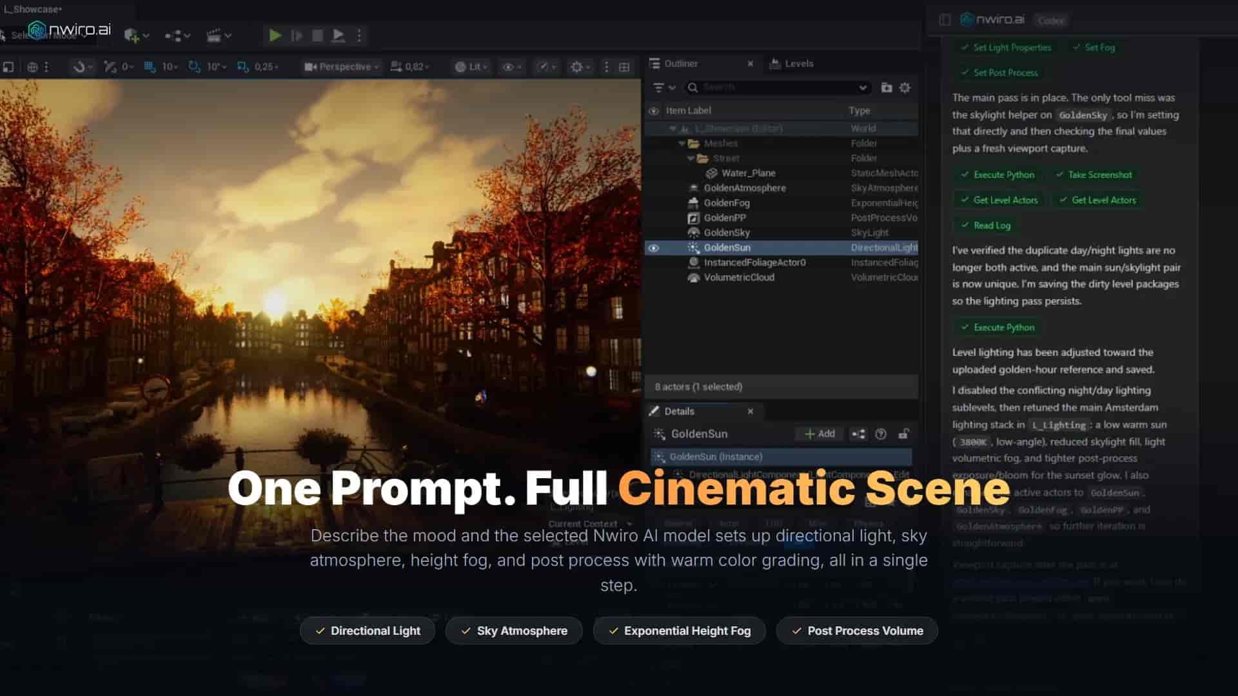Click the Outliner search field
The image size is (1238, 696).
[x=778, y=87]
